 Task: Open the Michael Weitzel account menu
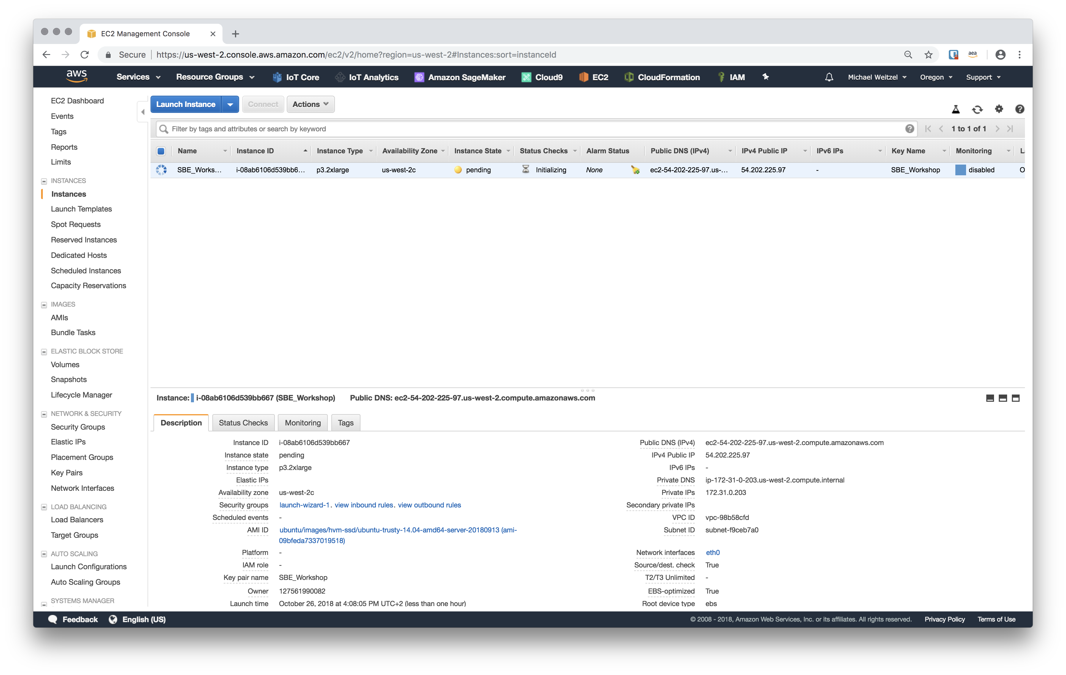tap(877, 77)
